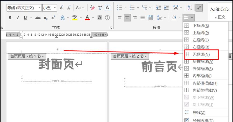The width and height of the screenshot is (233, 122).
Task: Open highlight color picker arrow
Action: [81, 18]
